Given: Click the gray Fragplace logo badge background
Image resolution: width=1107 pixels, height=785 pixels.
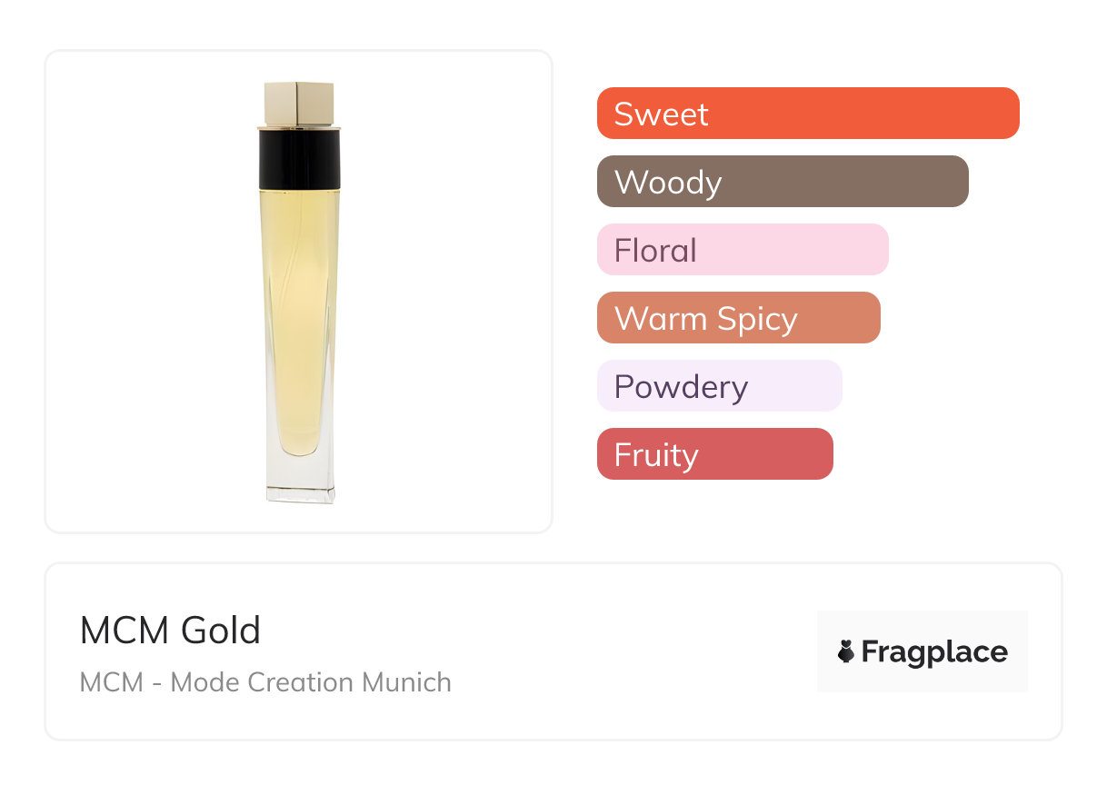Looking at the screenshot, I should (922, 627).
